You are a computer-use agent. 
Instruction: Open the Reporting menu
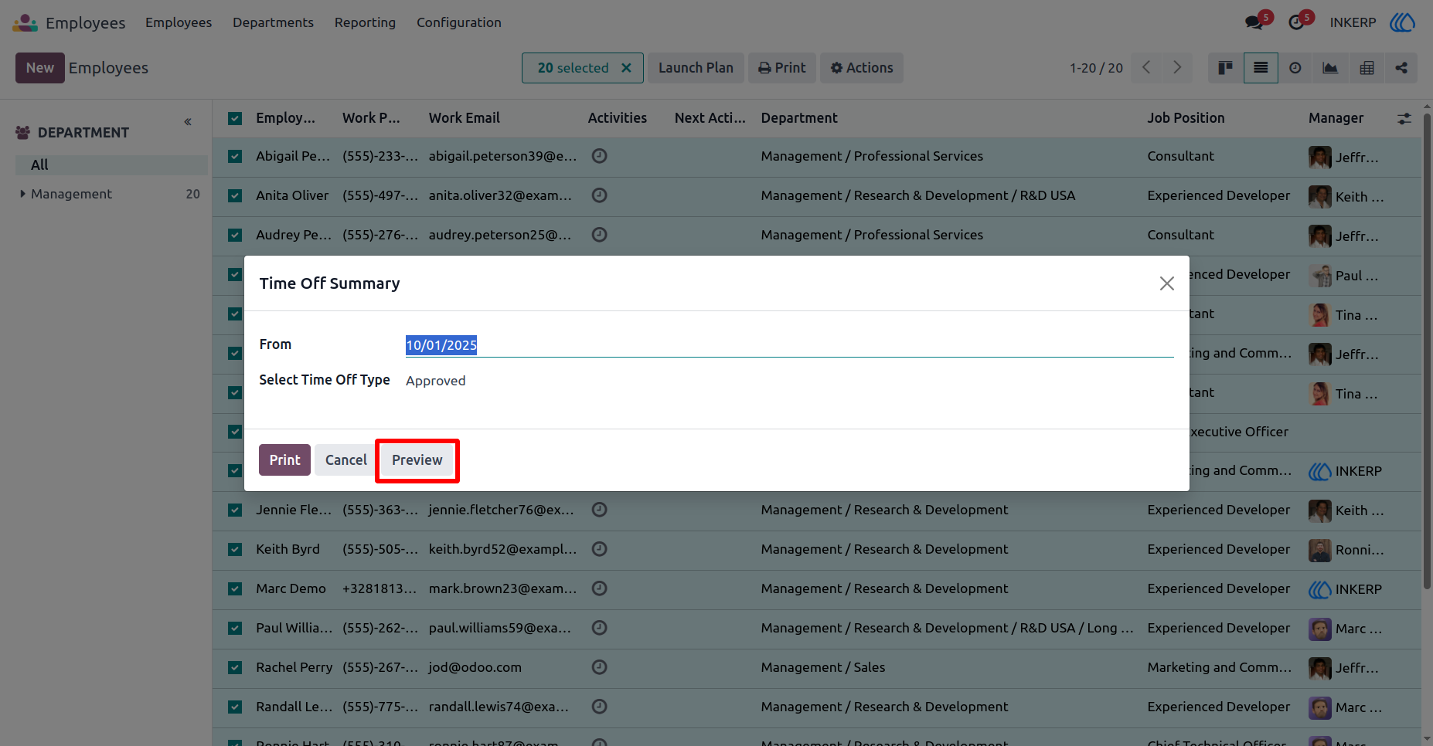[365, 22]
